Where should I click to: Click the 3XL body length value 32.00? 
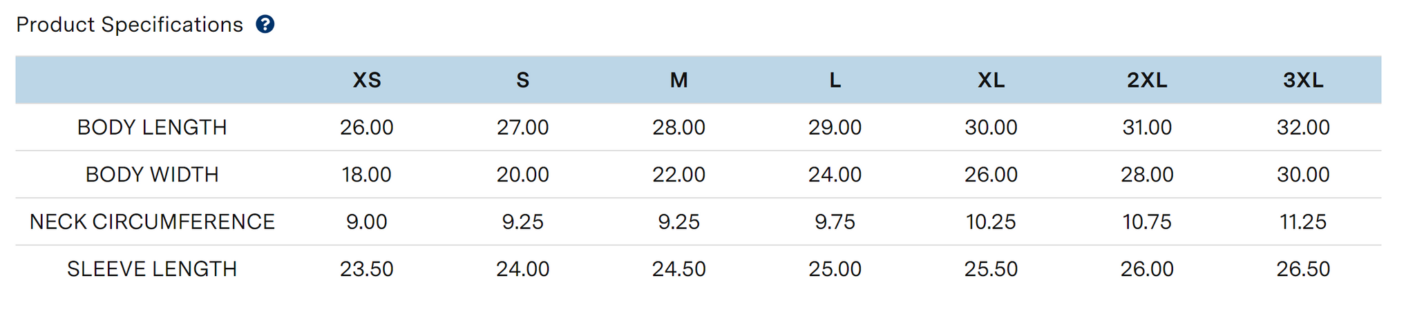coord(1304,128)
